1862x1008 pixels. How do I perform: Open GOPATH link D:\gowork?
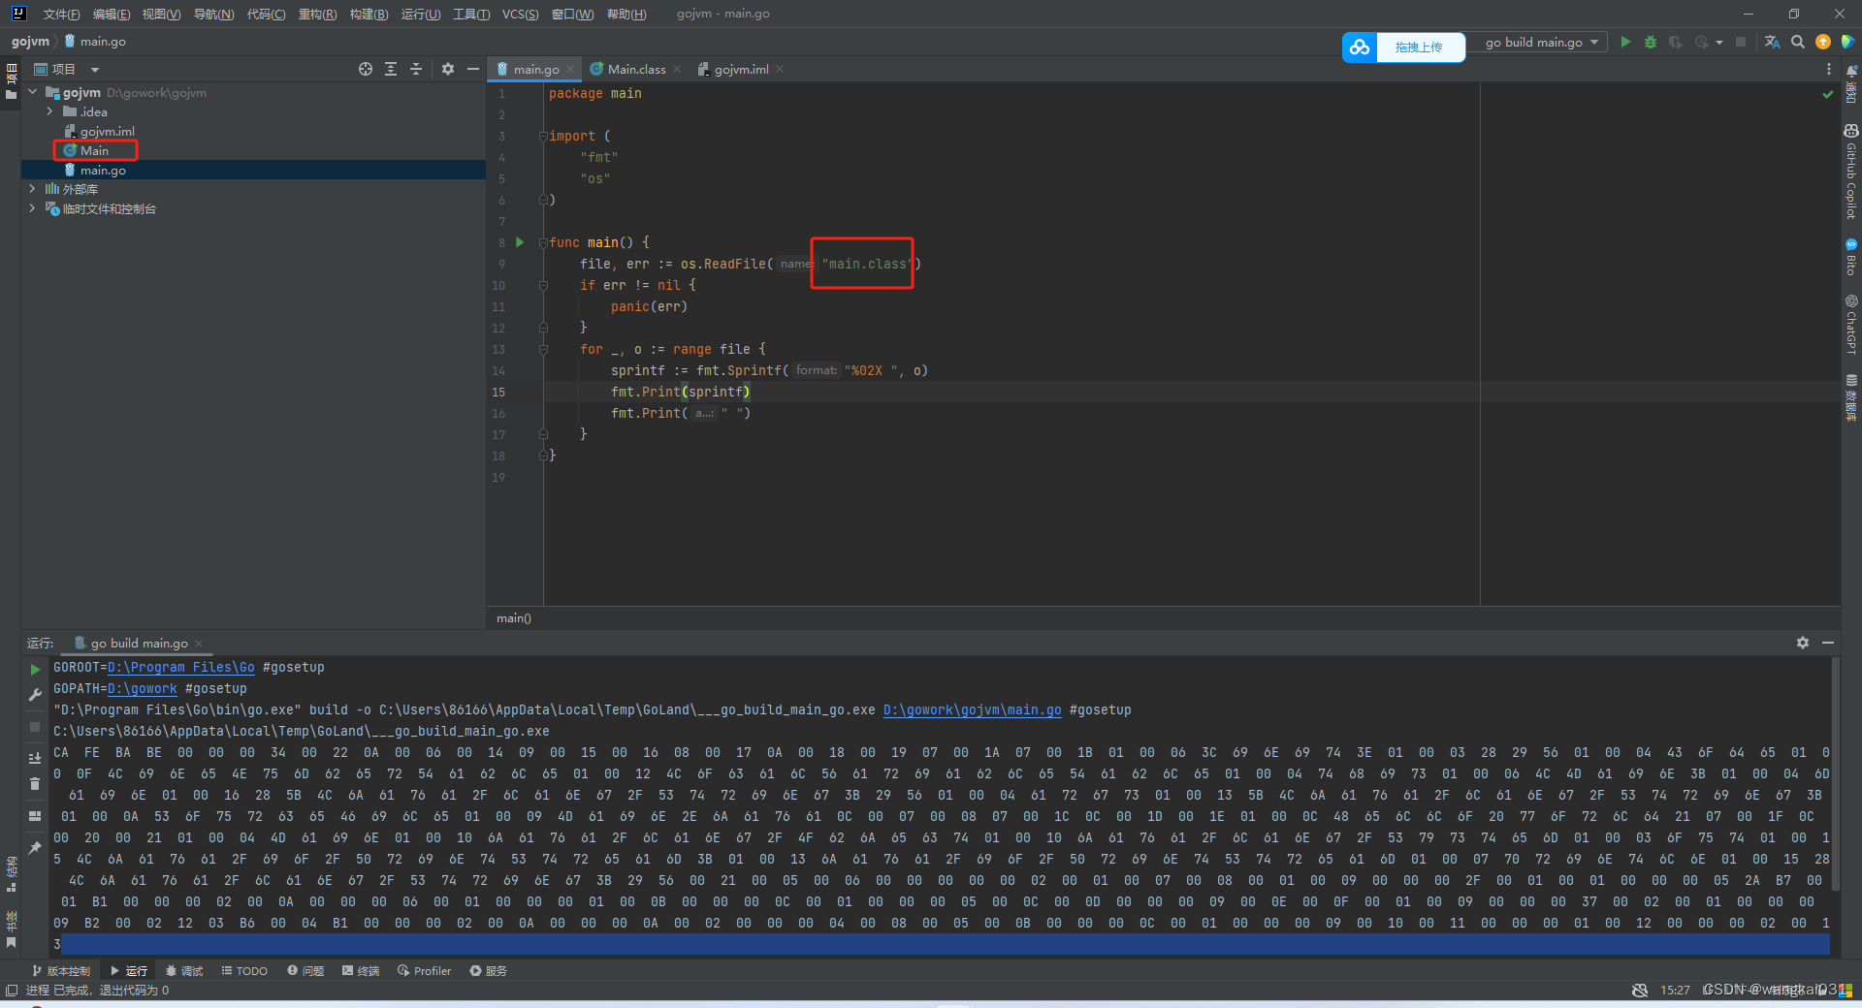point(143,688)
